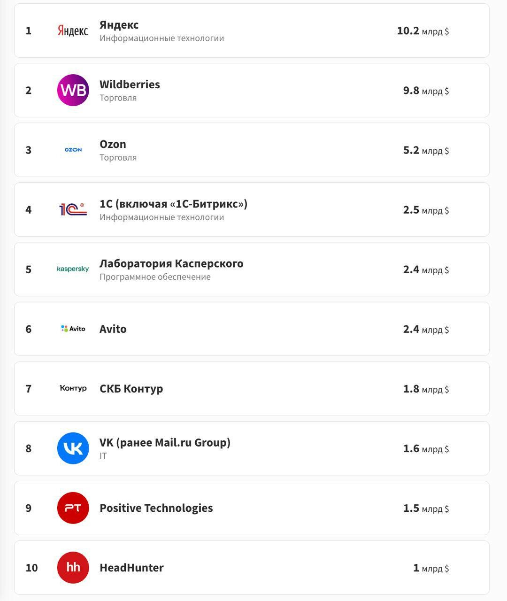Click the Яндекс logo icon
Viewport: 507px width, 601px height.
[x=73, y=31]
